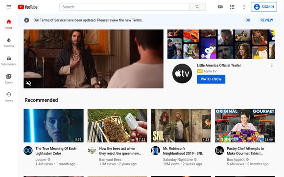The image size is (284, 177).
Task: Open the create video camera icon
Action: pos(220,7)
